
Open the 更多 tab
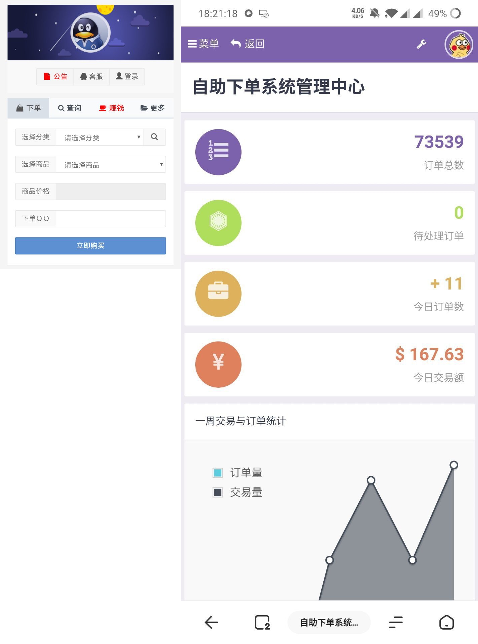[153, 108]
